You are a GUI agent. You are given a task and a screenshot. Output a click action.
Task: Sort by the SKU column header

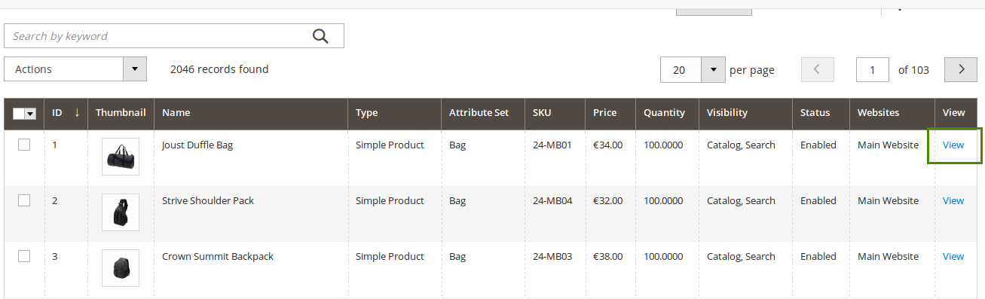[x=555, y=113]
